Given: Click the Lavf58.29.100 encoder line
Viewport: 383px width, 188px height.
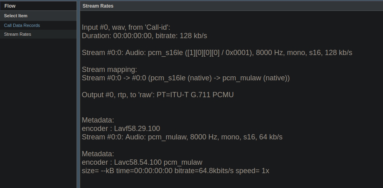Looking at the screenshot, I should tap(121, 129).
